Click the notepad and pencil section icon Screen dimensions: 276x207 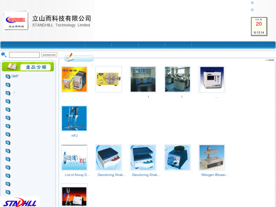[x=69, y=57]
